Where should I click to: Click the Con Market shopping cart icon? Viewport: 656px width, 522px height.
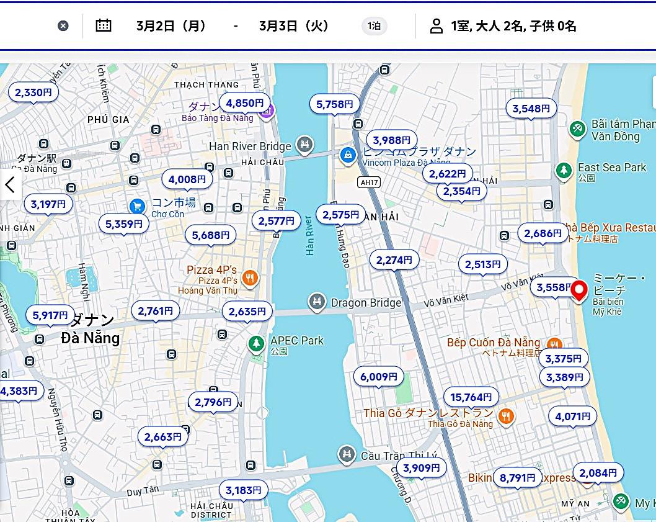click(138, 206)
